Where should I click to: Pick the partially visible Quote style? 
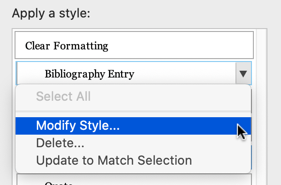134,180
